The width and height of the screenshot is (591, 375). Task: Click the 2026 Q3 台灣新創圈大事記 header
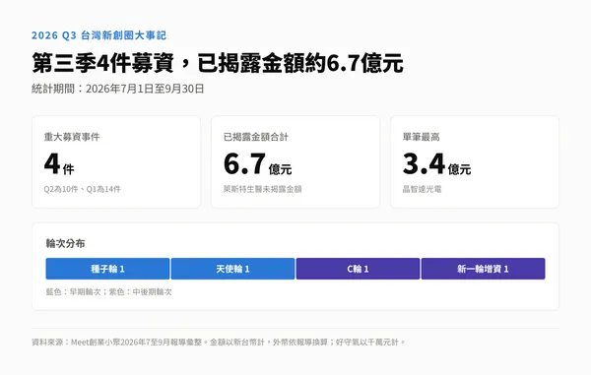click(x=98, y=35)
